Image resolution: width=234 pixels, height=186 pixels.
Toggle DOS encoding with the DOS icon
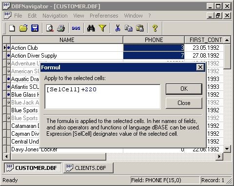click(76, 28)
